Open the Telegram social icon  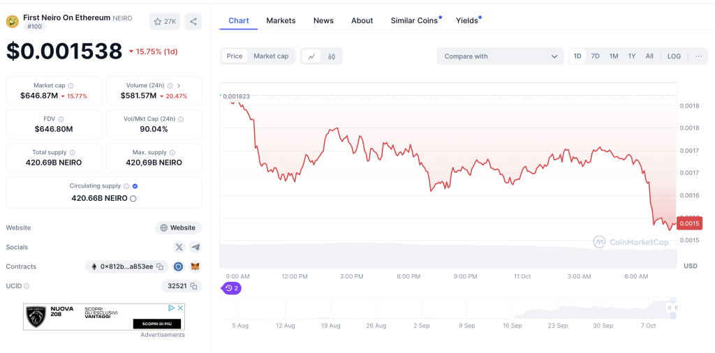point(196,247)
